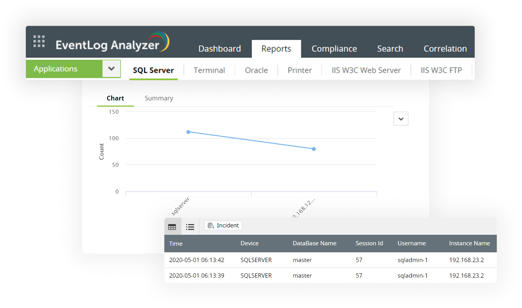Switch to the Printer report tab
Image resolution: width=522 pixels, height=308 pixels.
[x=300, y=70]
